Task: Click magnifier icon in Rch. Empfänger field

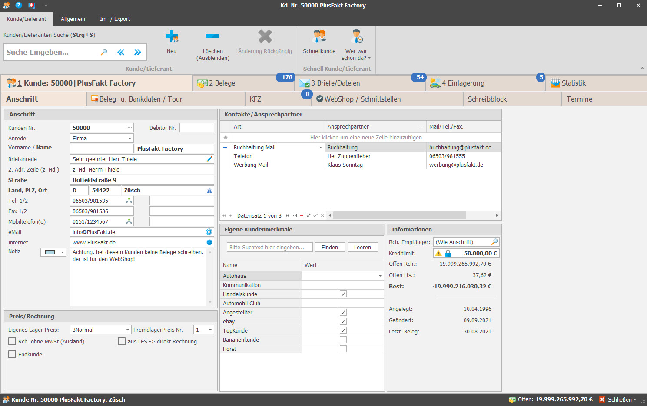Action: click(494, 242)
